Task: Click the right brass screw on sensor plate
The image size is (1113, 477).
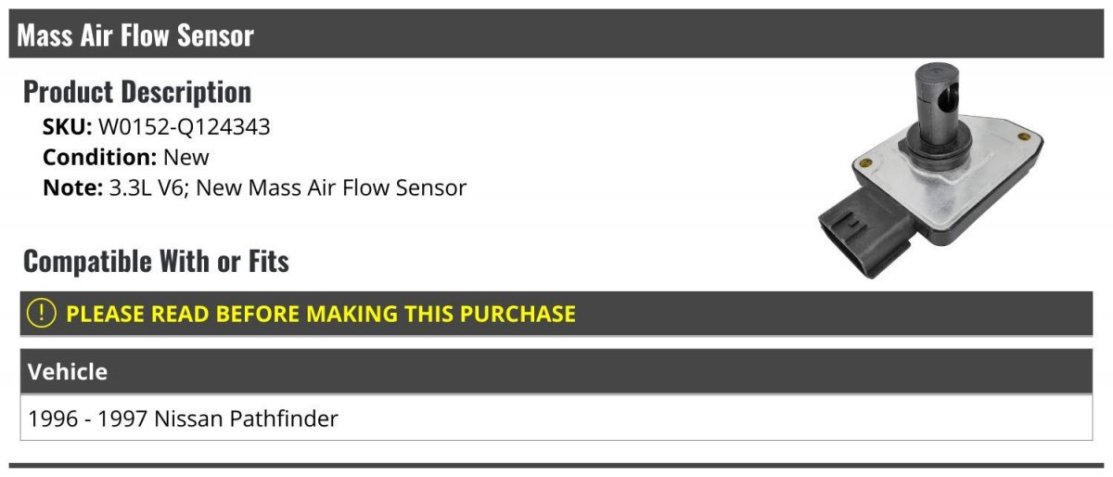Action: (x=1018, y=136)
